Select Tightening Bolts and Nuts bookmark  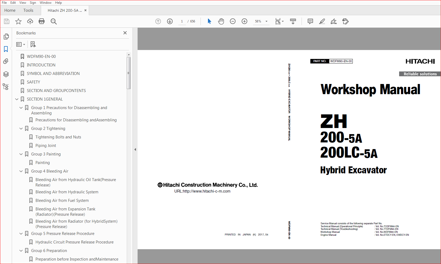pos(58,137)
